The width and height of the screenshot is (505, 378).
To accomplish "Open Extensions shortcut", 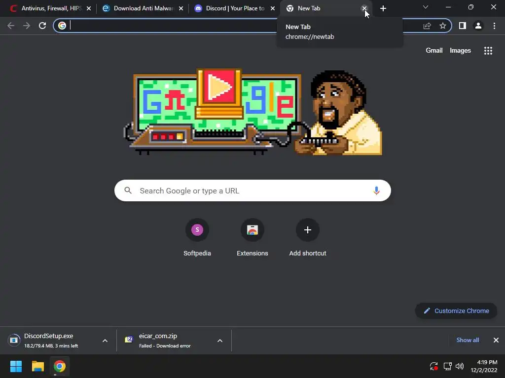I will pyautogui.click(x=252, y=238).
